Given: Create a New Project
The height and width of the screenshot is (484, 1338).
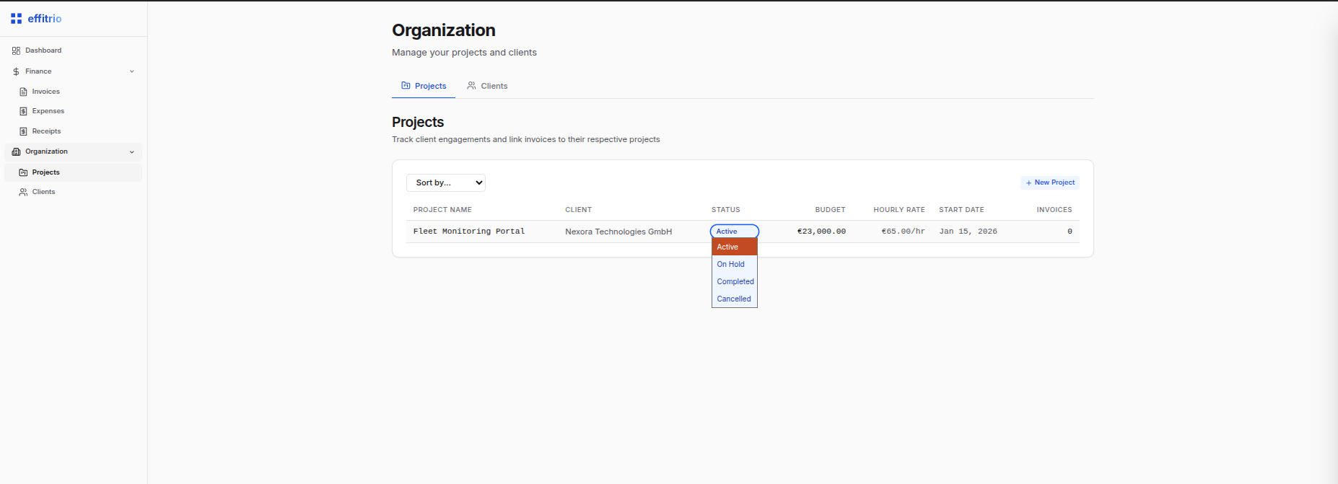Looking at the screenshot, I should click(1050, 182).
